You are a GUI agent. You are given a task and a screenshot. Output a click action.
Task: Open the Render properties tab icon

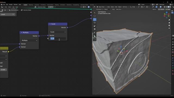tap(173, 42)
